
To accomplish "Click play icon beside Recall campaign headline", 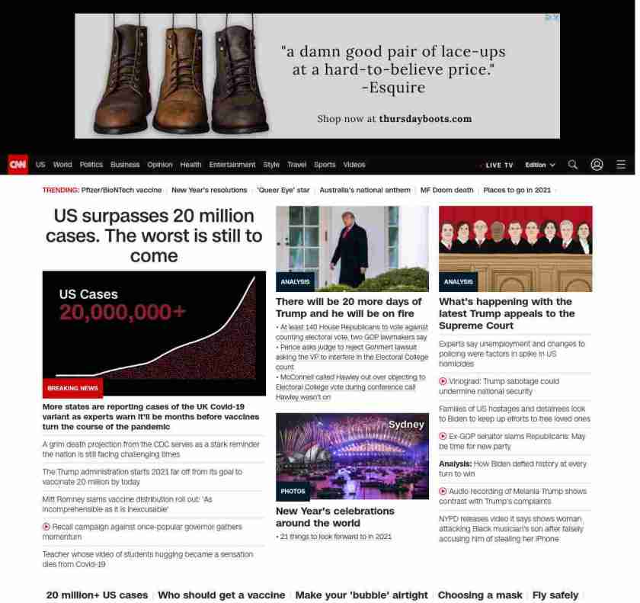I will tap(46, 527).
